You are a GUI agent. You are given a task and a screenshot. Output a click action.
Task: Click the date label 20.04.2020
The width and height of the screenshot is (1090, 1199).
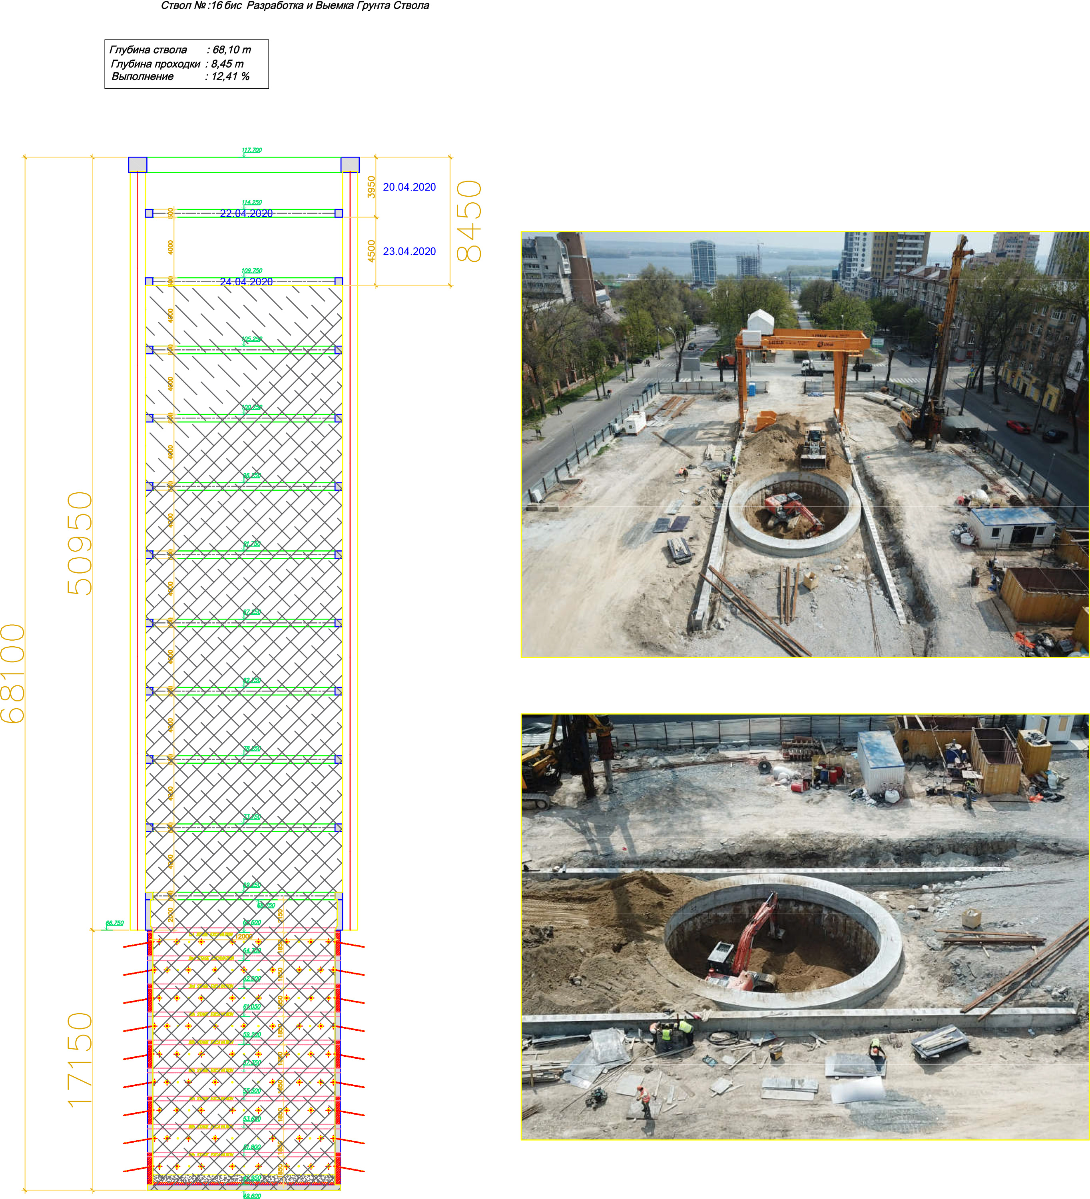409,187
